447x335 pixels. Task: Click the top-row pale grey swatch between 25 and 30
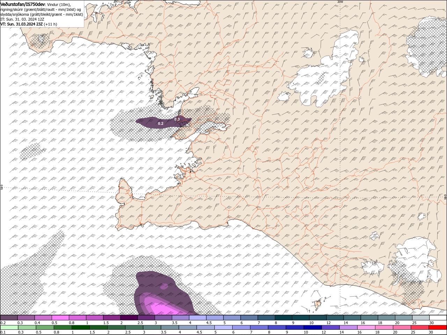point(421,318)
